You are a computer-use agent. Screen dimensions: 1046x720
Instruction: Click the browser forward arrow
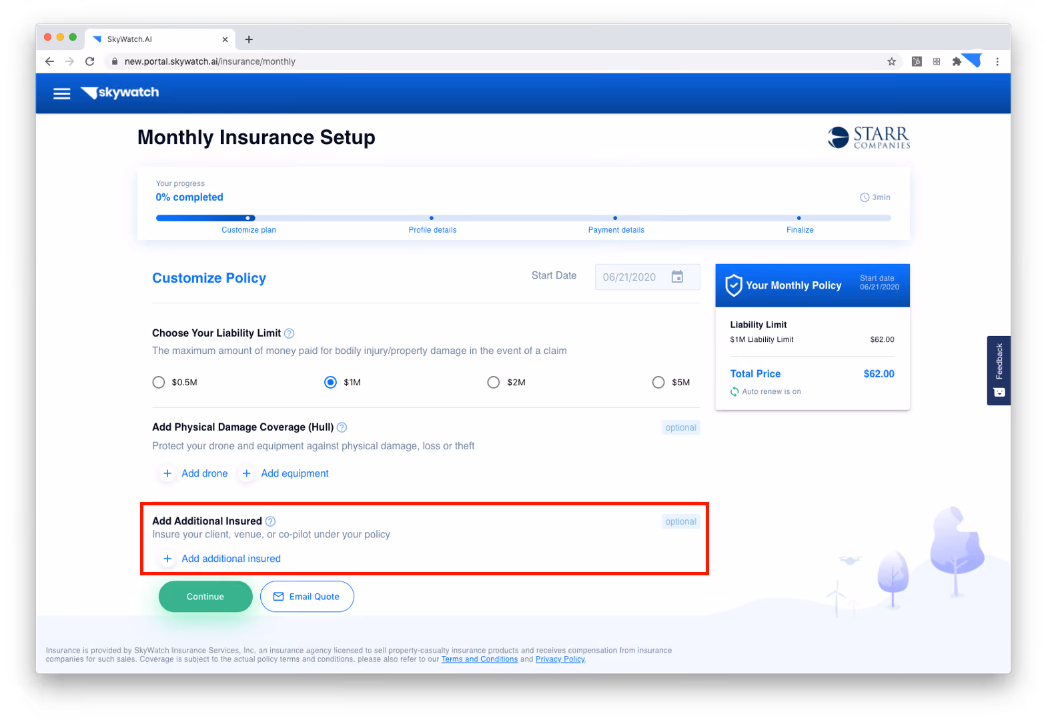(69, 61)
